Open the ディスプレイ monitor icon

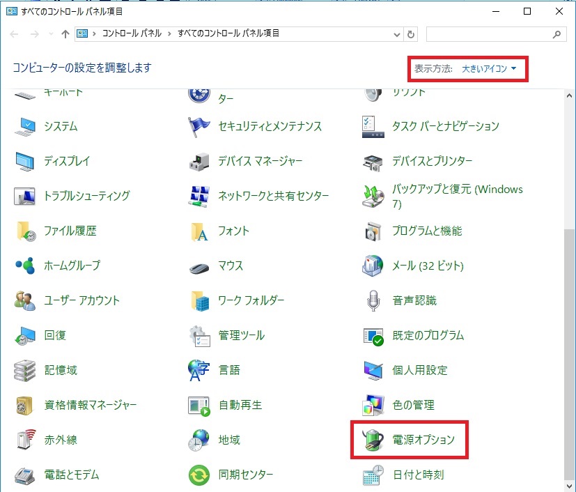point(25,161)
